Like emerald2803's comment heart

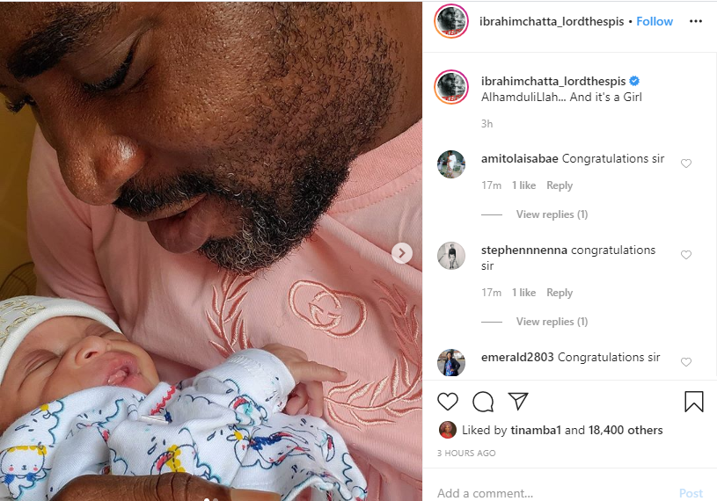pos(686,362)
